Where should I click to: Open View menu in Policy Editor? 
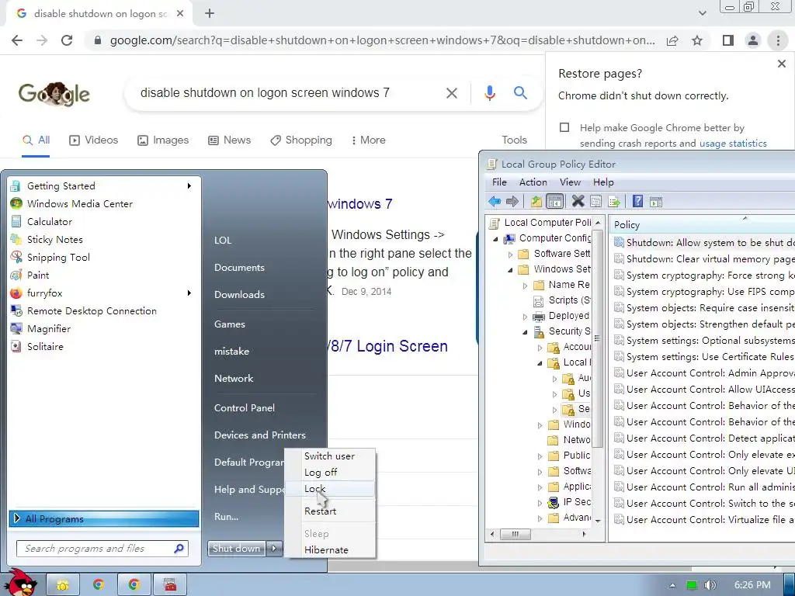click(570, 182)
